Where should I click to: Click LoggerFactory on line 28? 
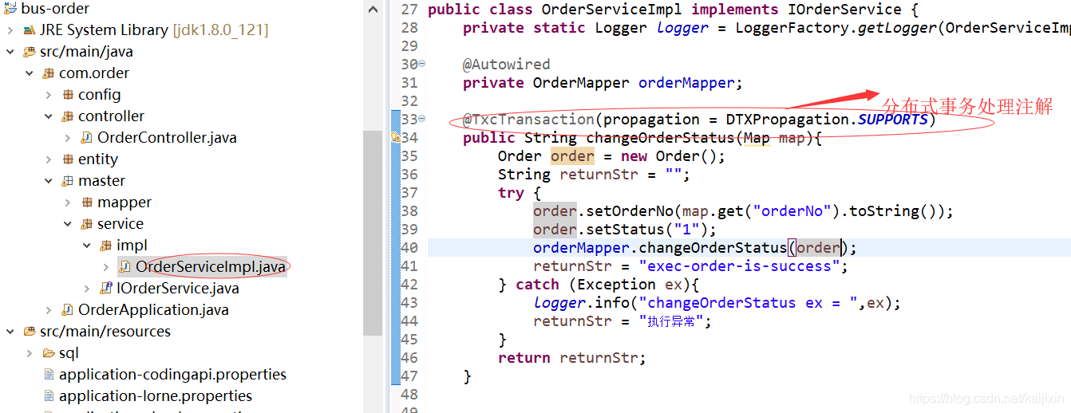792,28
